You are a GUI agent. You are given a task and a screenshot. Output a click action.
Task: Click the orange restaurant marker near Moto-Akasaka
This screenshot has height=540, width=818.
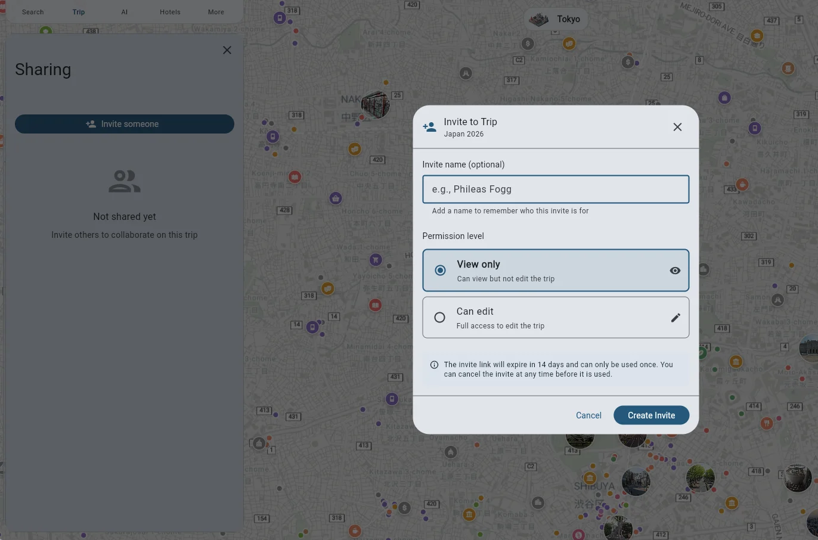click(766, 423)
